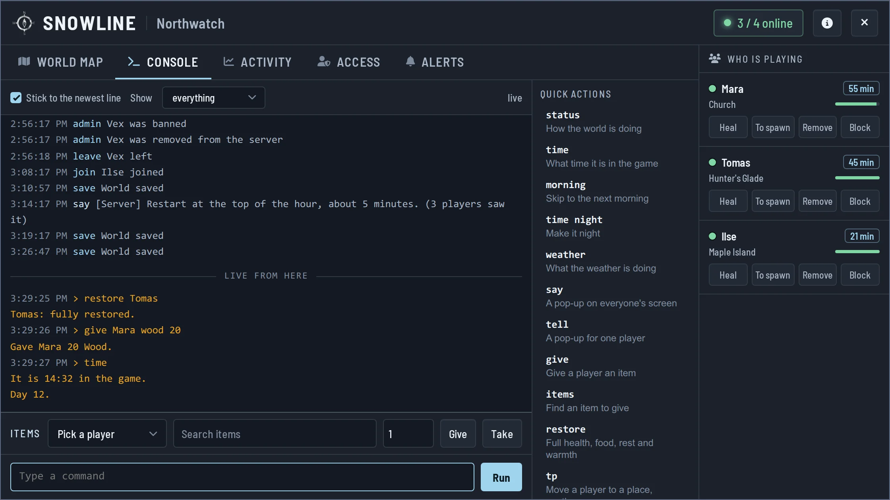Viewport: 890px width, 500px height.
Task: Switch to the Alerts tab
Action: (435, 62)
